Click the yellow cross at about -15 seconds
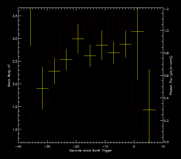 pyautogui.click(x=90, y=56)
